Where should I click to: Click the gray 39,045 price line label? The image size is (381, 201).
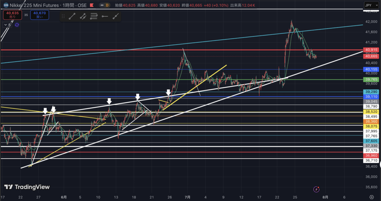point(371,101)
